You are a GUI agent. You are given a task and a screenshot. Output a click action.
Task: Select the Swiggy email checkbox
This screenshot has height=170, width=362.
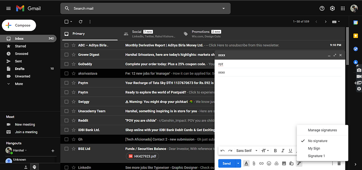pyautogui.click(x=66, y=101)
